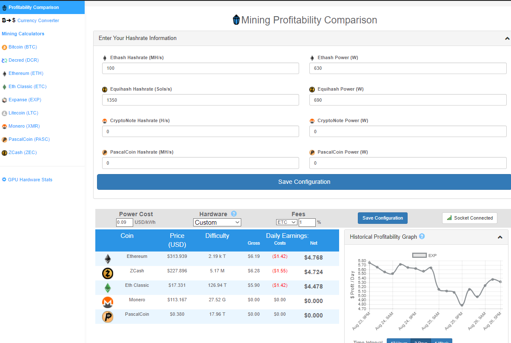Click the Eth Classic logo in the coin table
This screenshot has height=343, width=511.
point(108,288)
